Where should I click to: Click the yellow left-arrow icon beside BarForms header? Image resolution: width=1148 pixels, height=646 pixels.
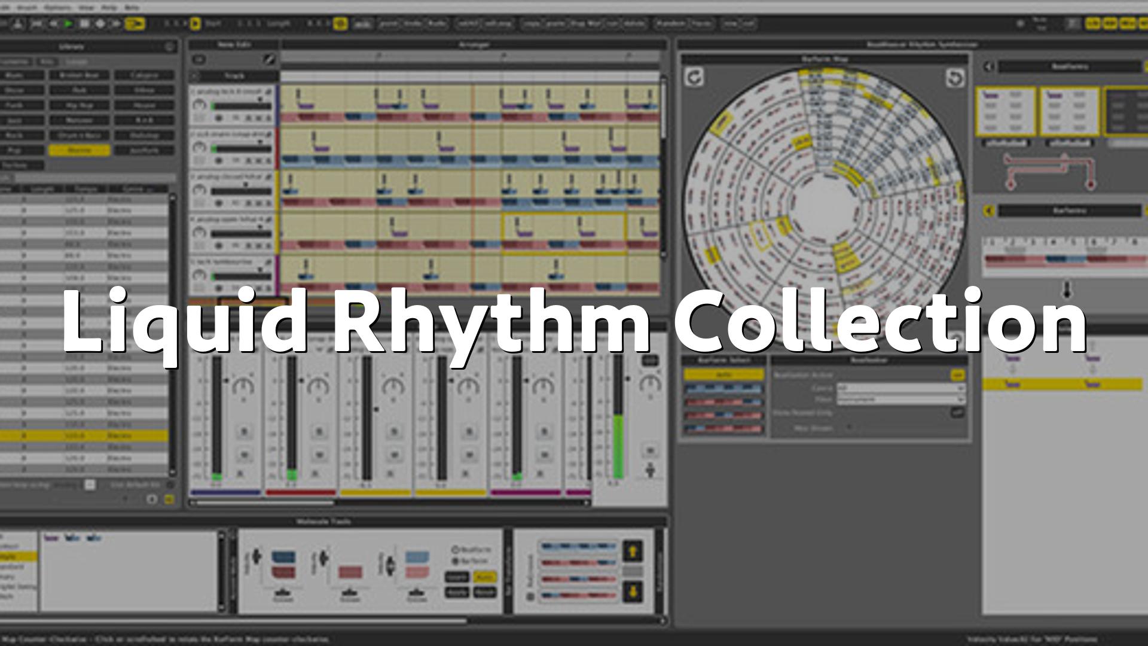[989, 211]
